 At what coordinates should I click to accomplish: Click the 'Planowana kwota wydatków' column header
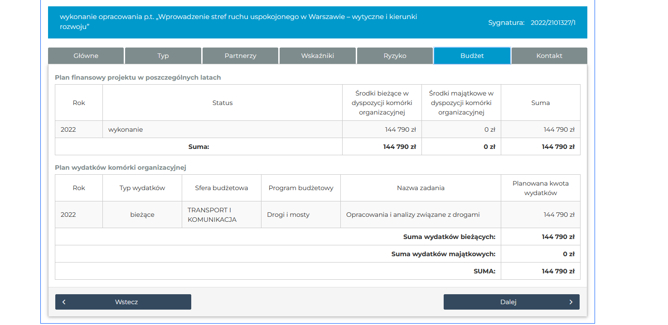coord(540,188)
